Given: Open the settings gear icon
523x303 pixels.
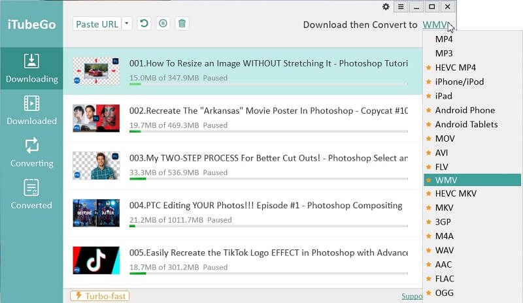Looking at the screenshot, I should pos(386,7).
